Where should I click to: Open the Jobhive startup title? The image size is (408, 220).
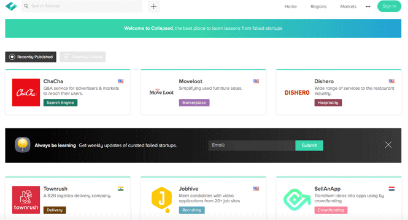(188, 189)
